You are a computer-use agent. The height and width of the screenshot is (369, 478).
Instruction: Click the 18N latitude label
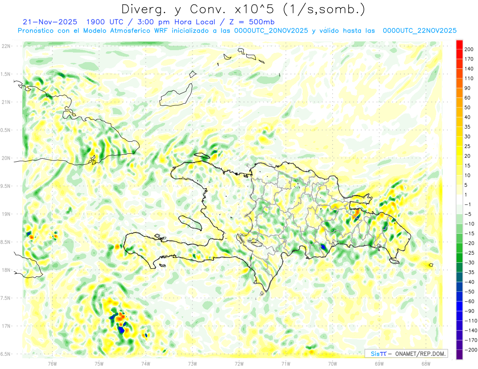(x=6, y=270)
